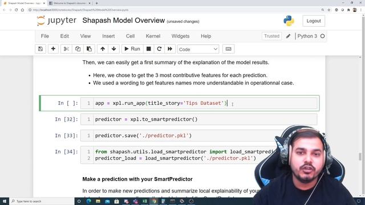Go to browser home page icon
Viewport: 365px width, 205px height.
click(22, 10)
